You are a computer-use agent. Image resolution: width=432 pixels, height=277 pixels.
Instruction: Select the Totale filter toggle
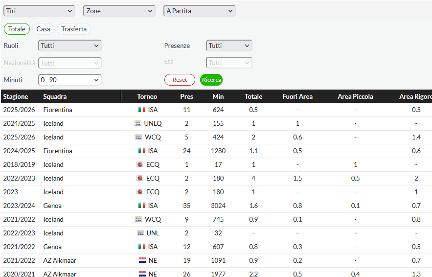[17, 29]
